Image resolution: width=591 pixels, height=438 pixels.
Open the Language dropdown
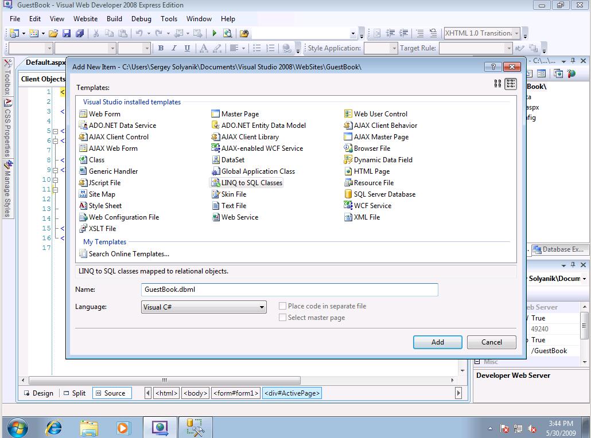pos(204,307)
